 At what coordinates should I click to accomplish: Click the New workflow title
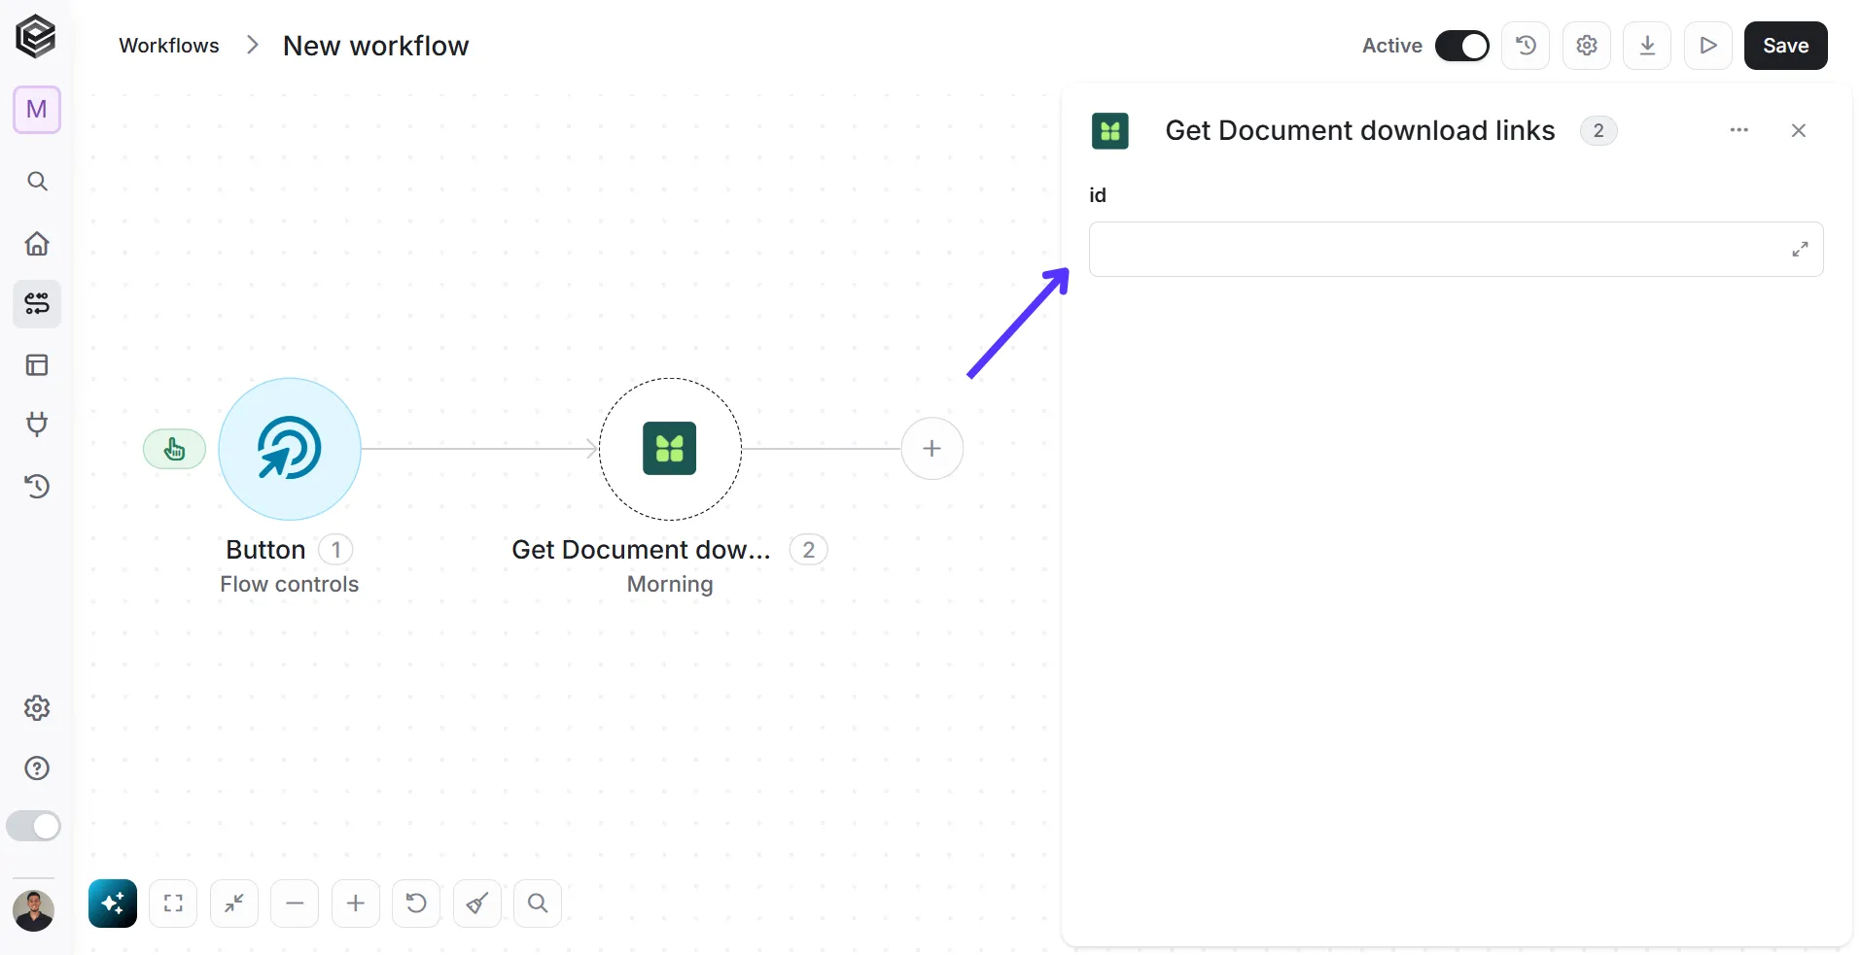(x=375, y=46)
